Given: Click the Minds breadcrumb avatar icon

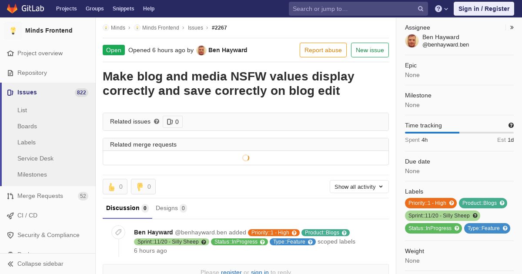Looking at the screenshot, I should (x=106, y=28).
